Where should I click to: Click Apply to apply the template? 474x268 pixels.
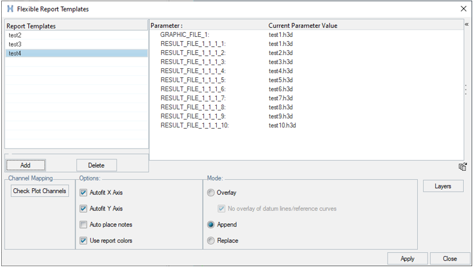point(408,258)
